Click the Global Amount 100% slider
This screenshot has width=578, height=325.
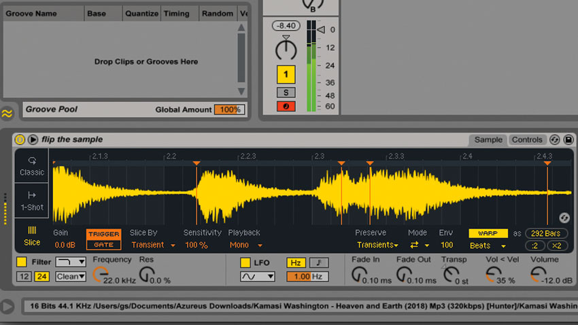click(229, 109)
